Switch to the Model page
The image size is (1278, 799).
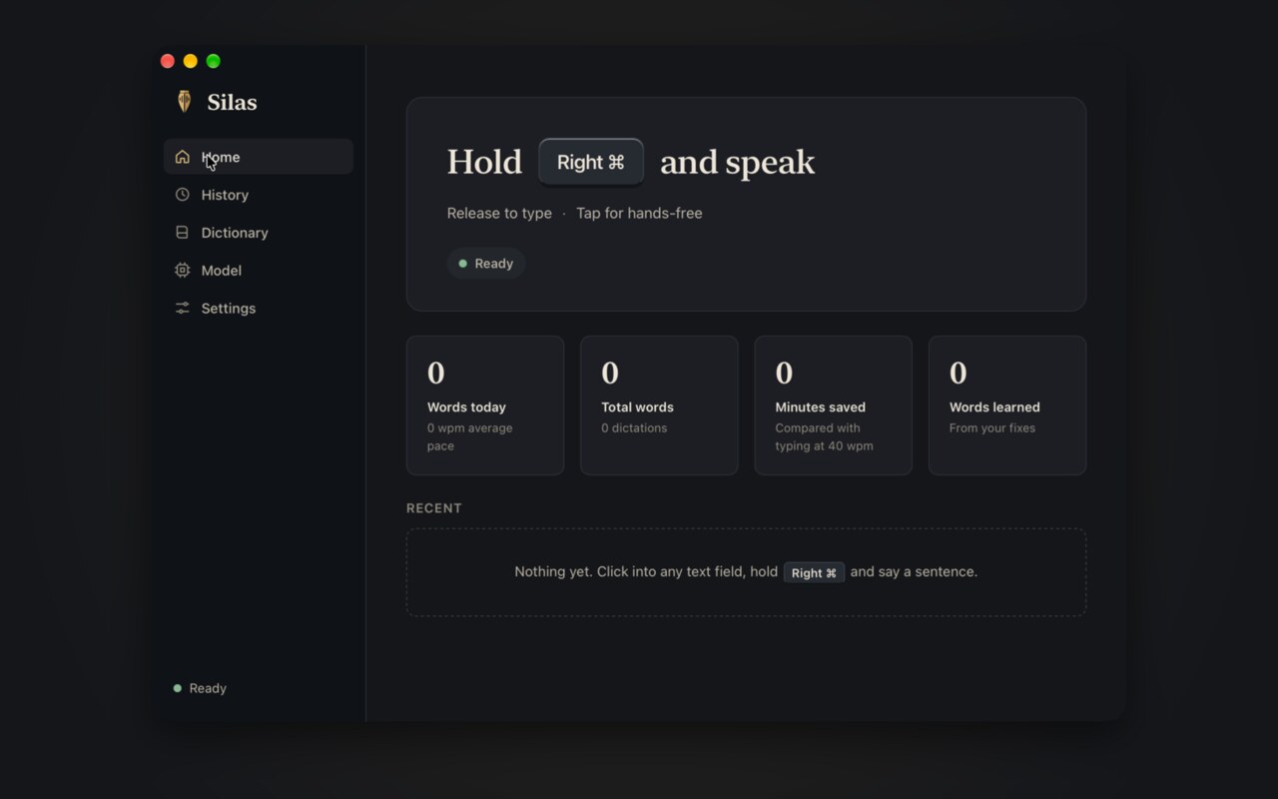[259, 271]
